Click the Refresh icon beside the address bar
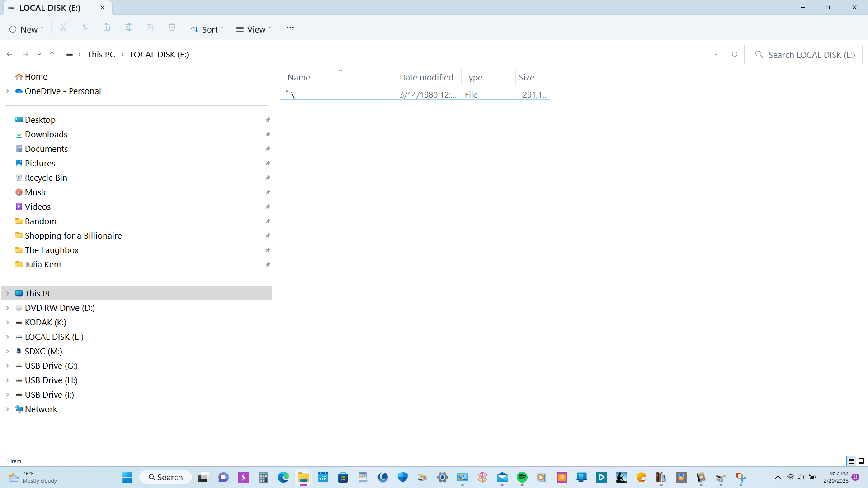This screenshot has height=488, width=868. (735, 54)
